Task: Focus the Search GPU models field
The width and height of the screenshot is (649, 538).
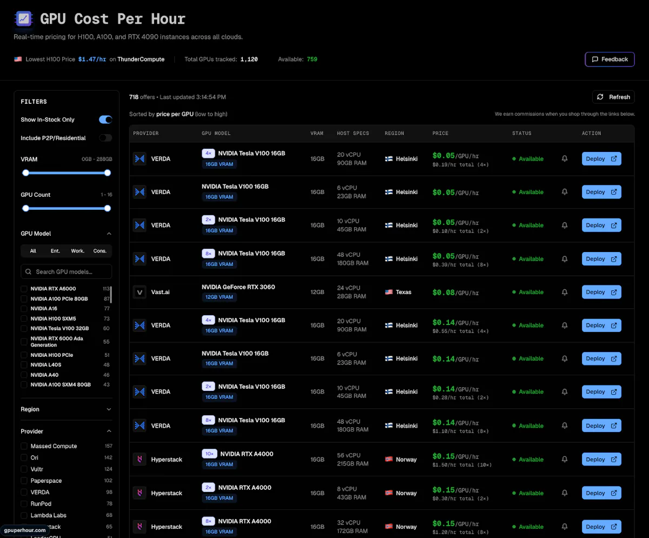Action: pyautogui.click(x=67, y=271)
